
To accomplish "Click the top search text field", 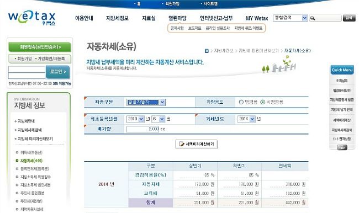I will 325,18.
